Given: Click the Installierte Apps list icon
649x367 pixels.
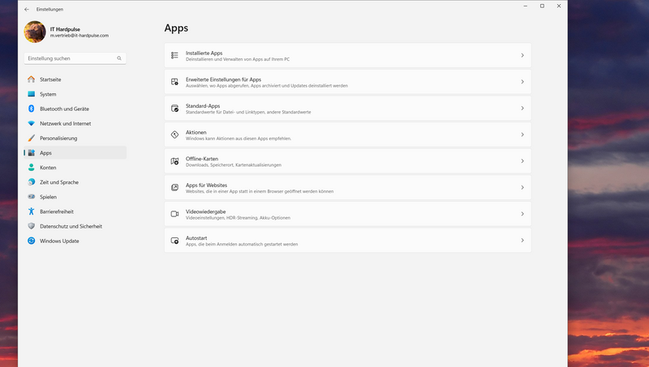Looking at the screenshot, I should tap(174, 55).
